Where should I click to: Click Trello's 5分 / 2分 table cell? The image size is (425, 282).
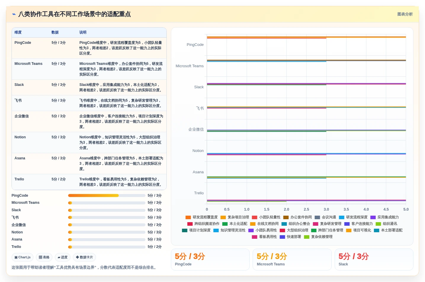tap(59, 179)
